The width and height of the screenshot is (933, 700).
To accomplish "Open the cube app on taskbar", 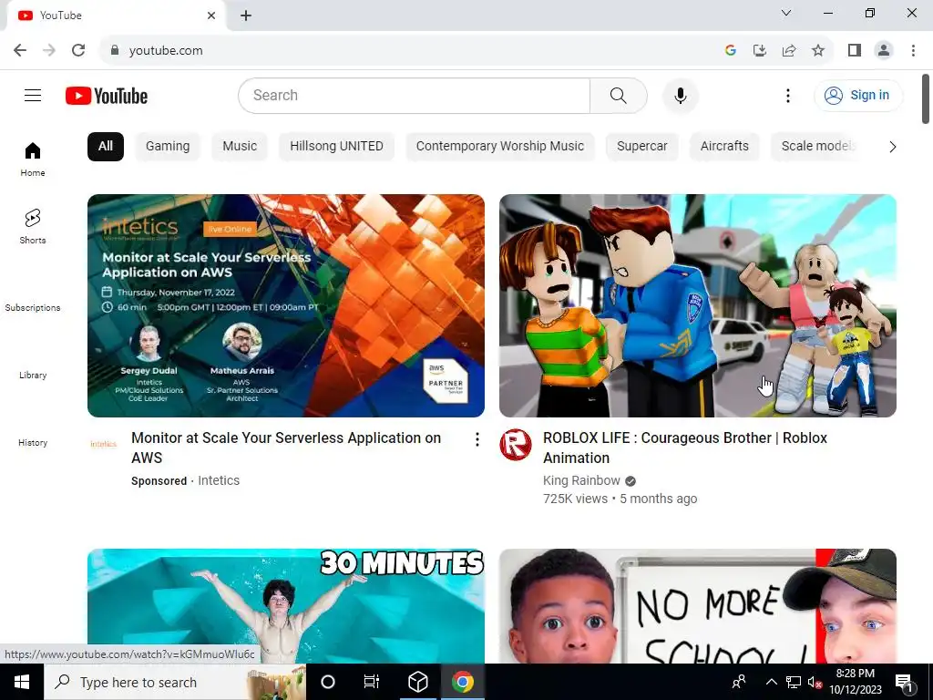I will [417, 682].
